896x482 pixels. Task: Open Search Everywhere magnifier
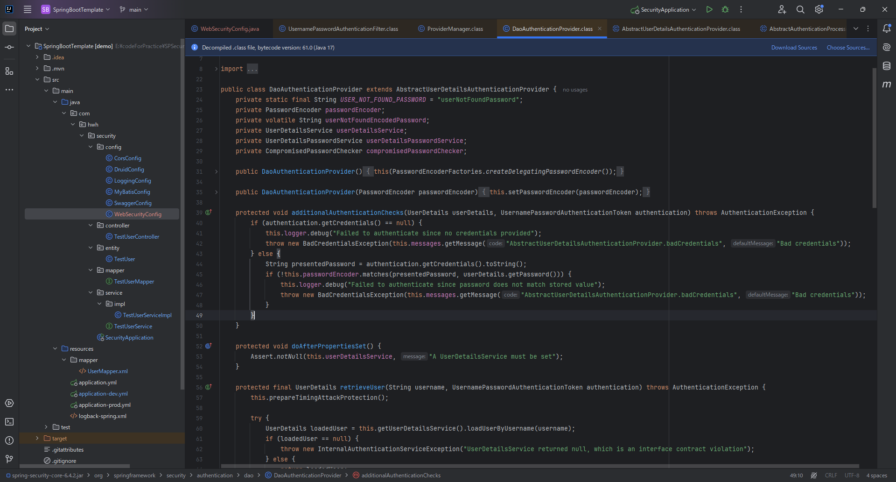[800, 9]
